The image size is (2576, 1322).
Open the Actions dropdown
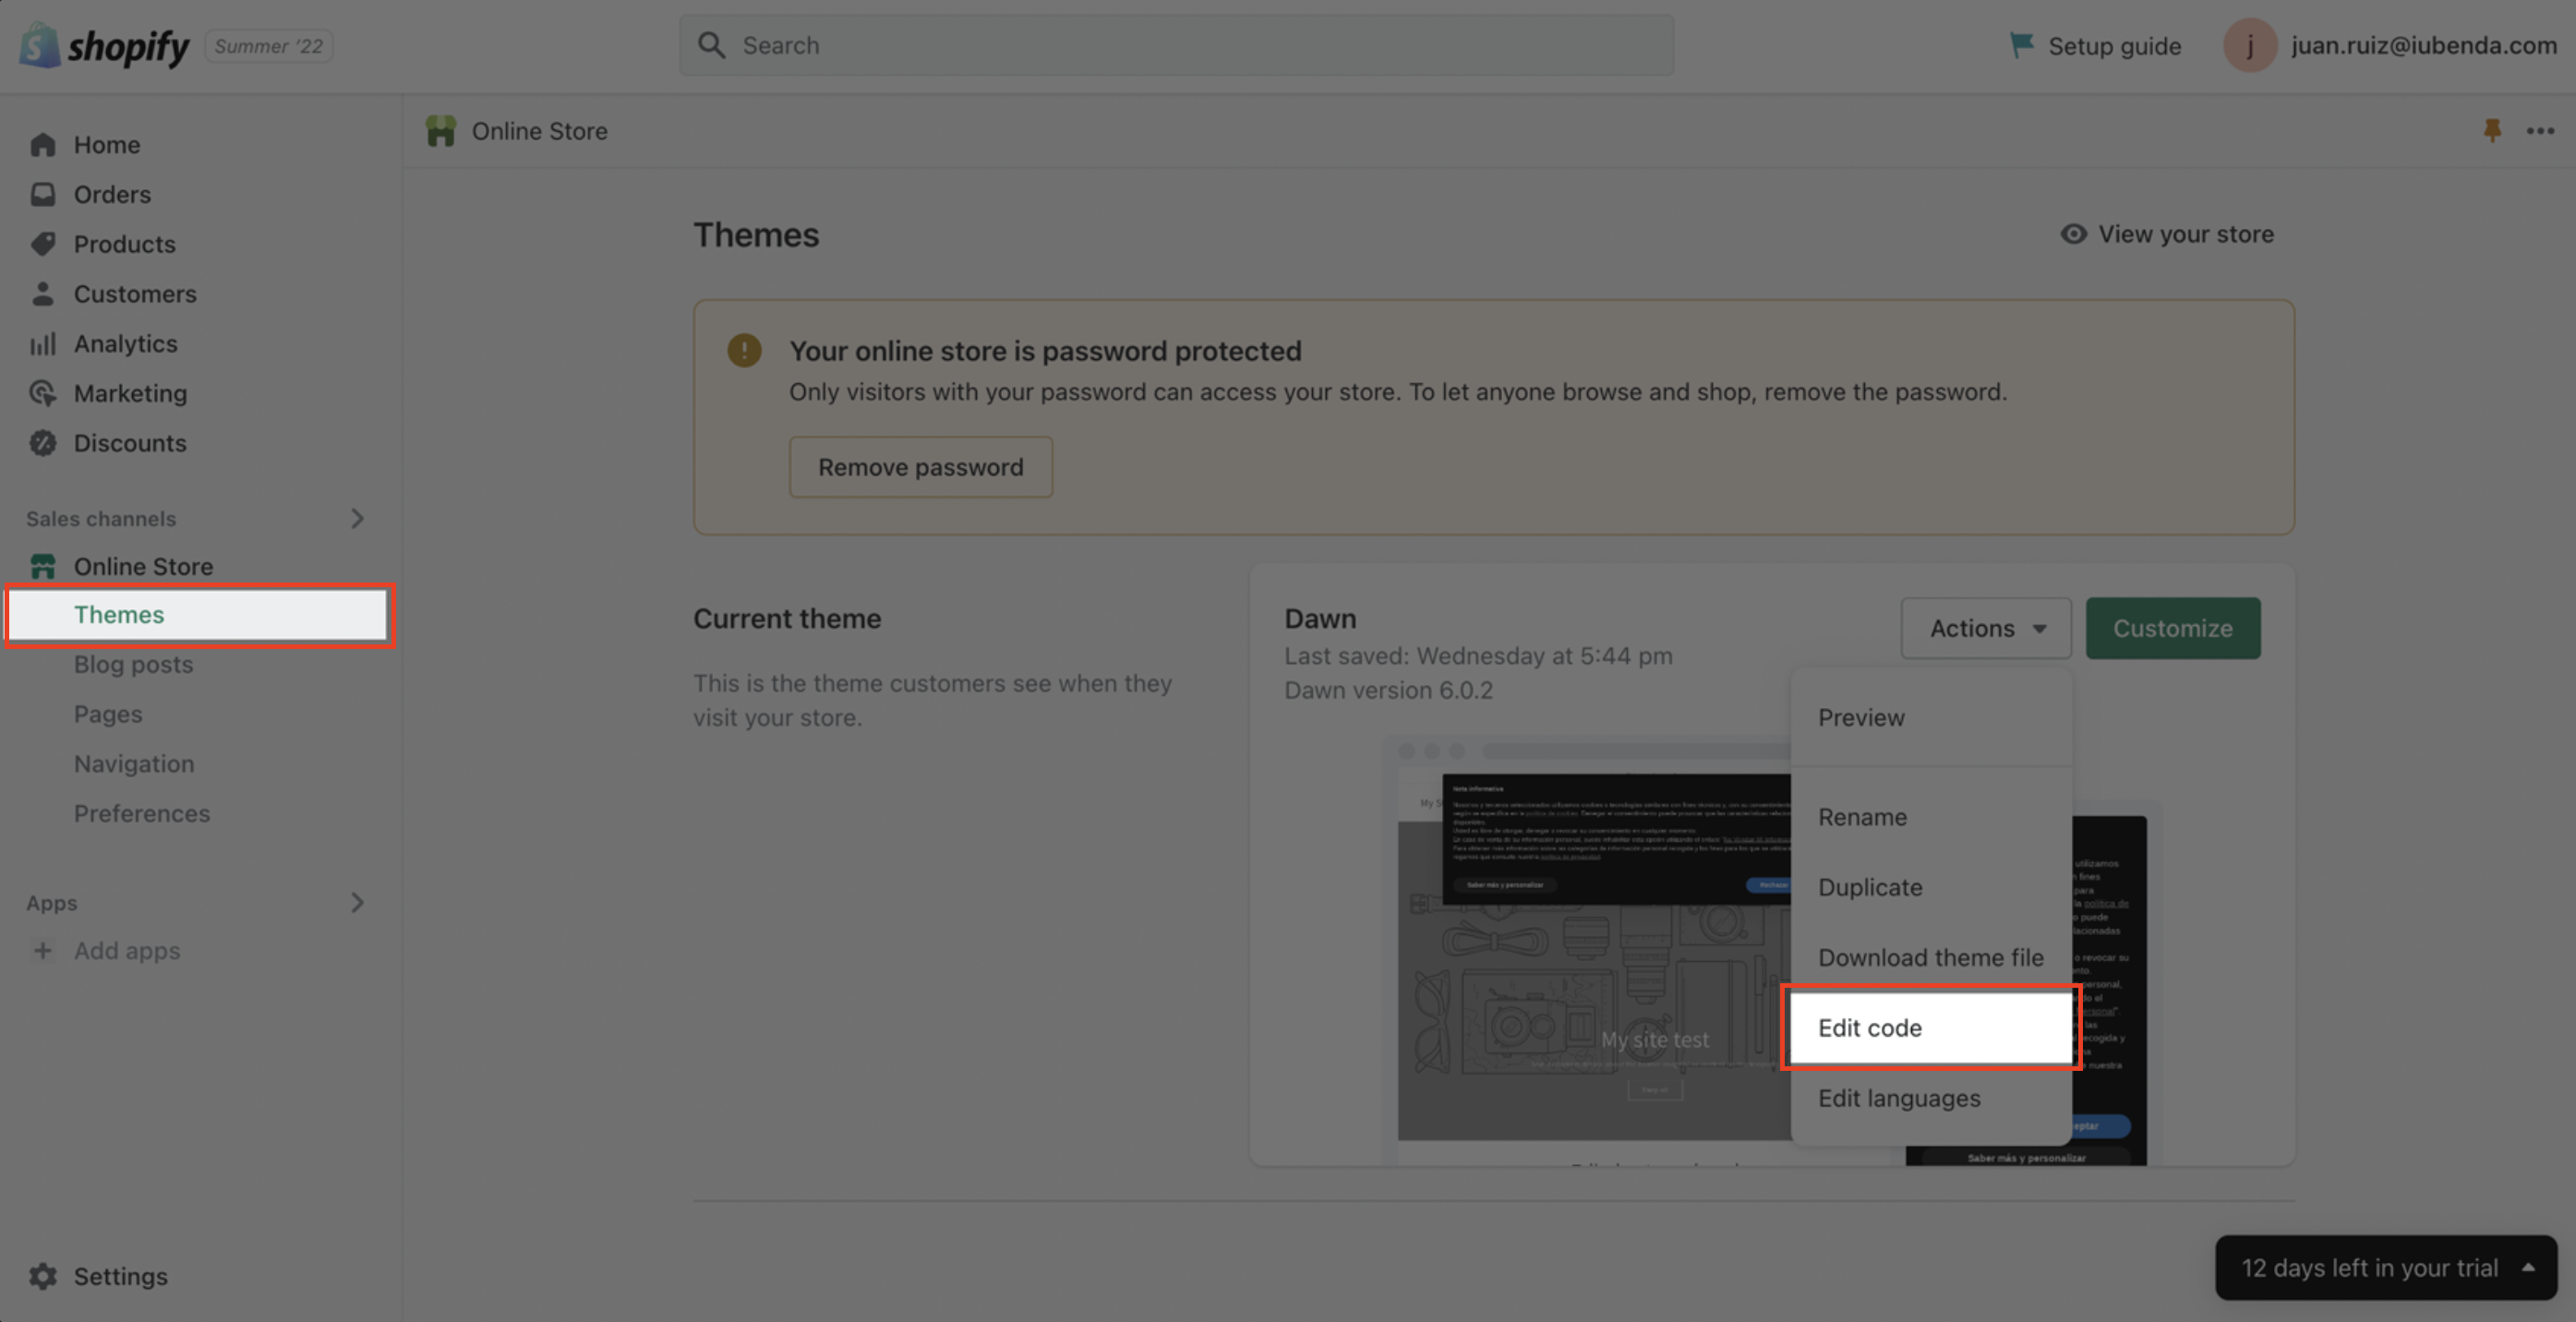pyautogui.click(x=1985, y=628)
